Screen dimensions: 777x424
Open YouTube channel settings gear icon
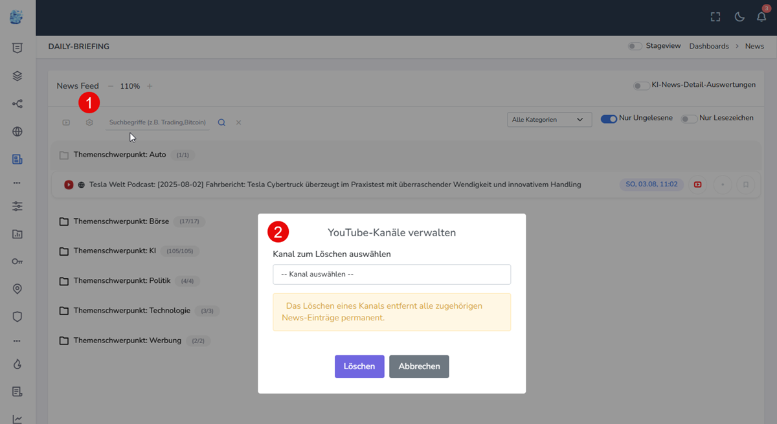(89, 122)
